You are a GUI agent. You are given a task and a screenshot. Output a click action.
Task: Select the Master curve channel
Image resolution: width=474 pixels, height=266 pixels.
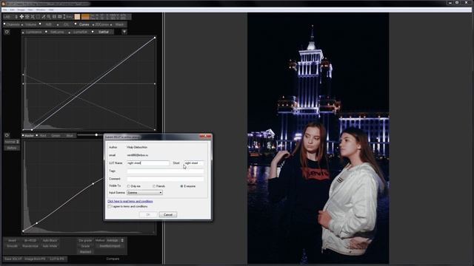coord(29,136)
